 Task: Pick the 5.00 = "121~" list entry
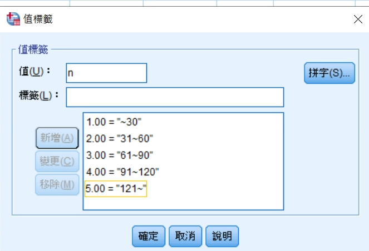116,189
